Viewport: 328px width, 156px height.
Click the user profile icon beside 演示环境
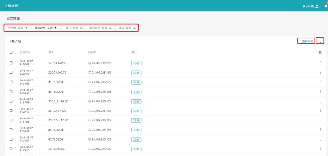[x=317, y=6]
